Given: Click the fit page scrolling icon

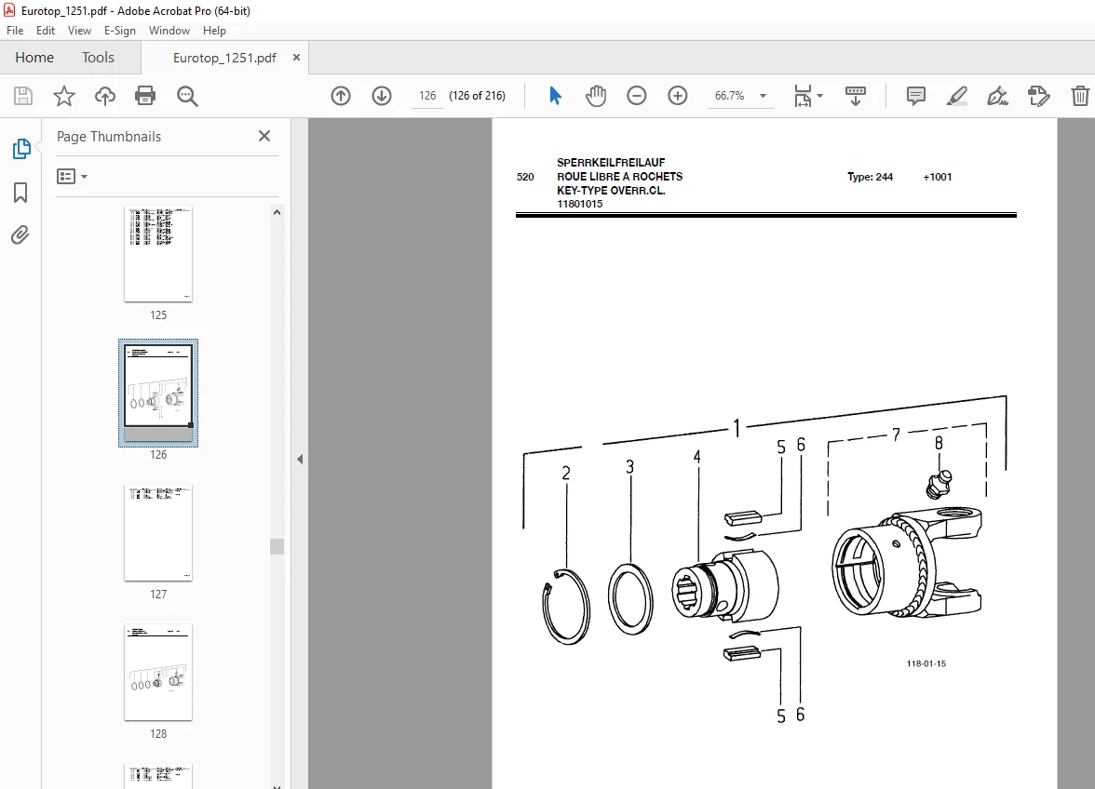Looking at the screenshot, I should click(803, 96).
